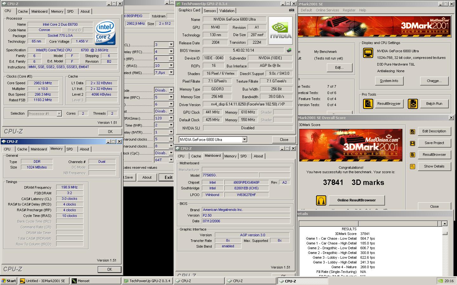Click the Batch Run button in Pro Tools
This screenshot has width=457, height=285.
point(434,104)
